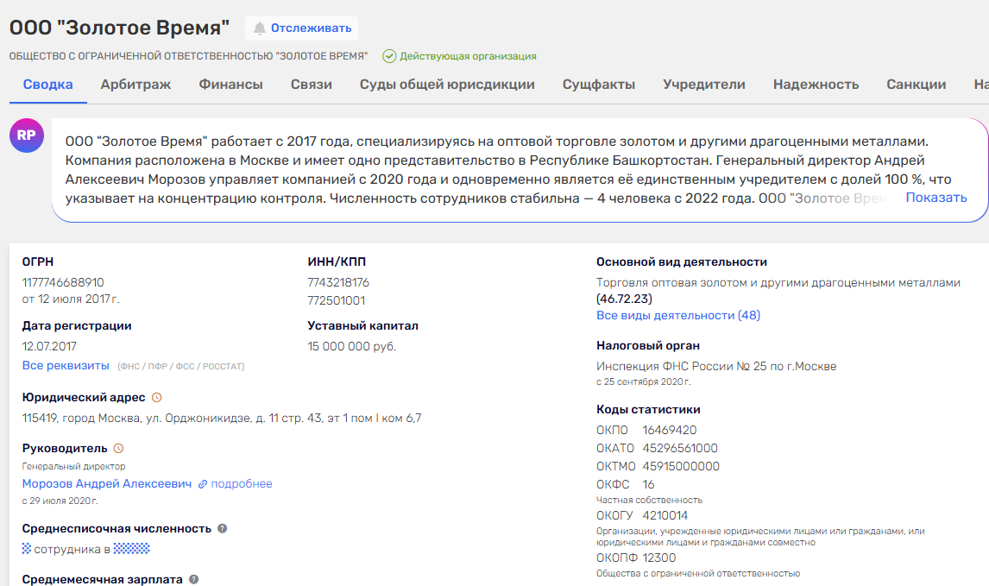The image size is (989, 586).
Task: Switch to the Арбитраж tab
Action: [x=135, y=85]
